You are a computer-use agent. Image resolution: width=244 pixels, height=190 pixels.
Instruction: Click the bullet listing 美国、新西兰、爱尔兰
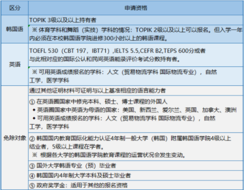pyautogui.click(x=135, y=110)
